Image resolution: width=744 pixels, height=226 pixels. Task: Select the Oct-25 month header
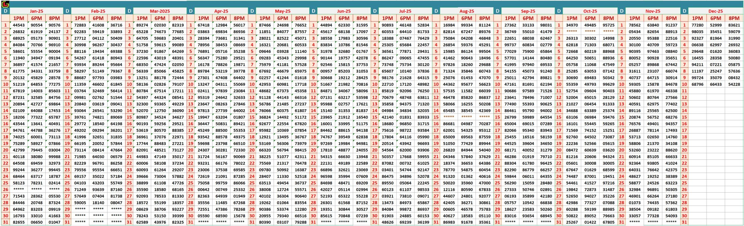[x=590, y=11]
